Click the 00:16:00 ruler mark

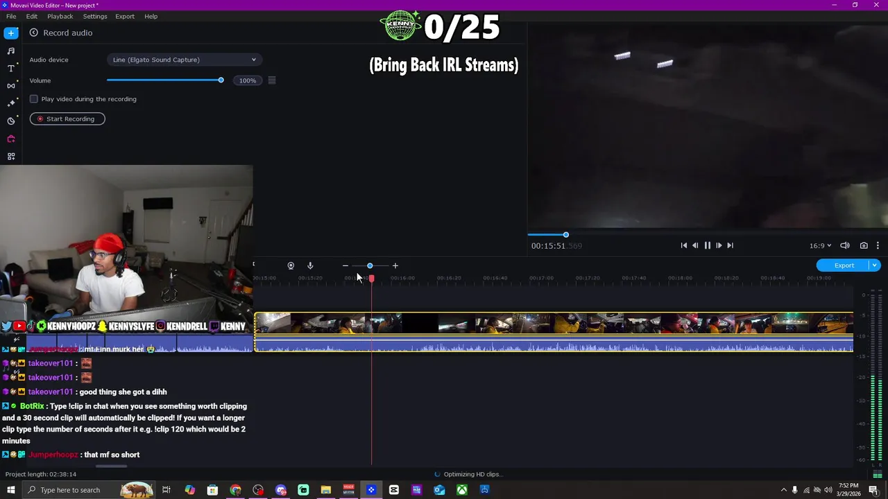coord(402,278)
